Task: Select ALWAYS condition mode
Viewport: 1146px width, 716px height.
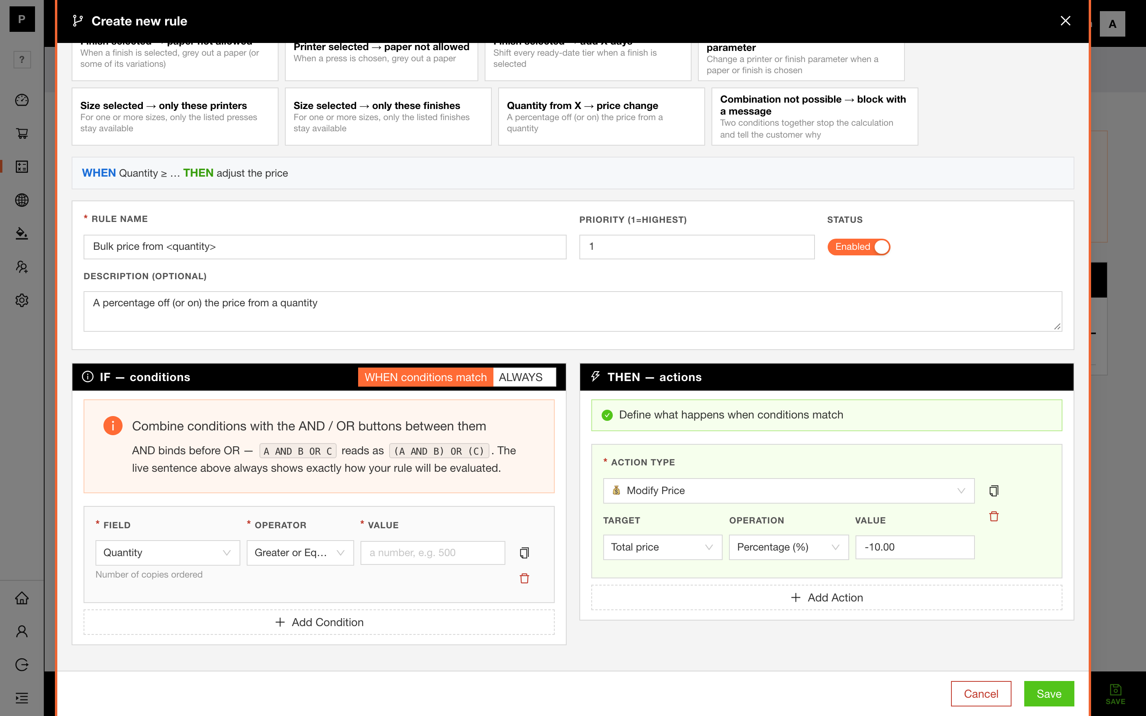Action: pos(524,377)
